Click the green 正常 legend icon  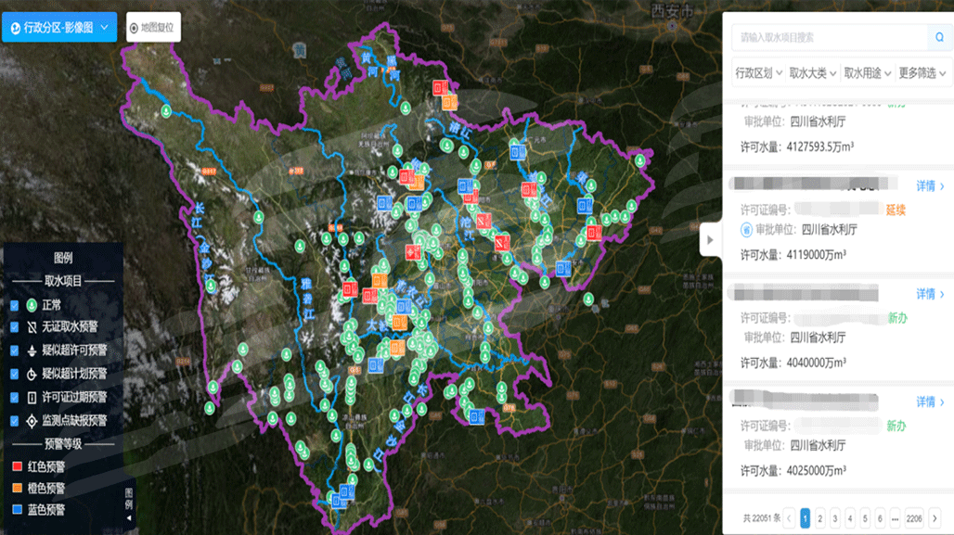click(x=32, y=304)
